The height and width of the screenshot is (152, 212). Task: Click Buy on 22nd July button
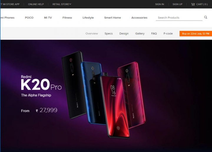pyautogui.click(x=196, y=34)
